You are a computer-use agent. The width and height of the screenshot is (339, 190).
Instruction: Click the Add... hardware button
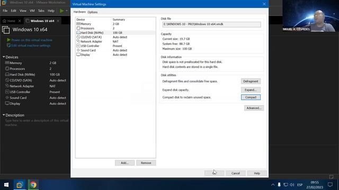tap(124, 163)
